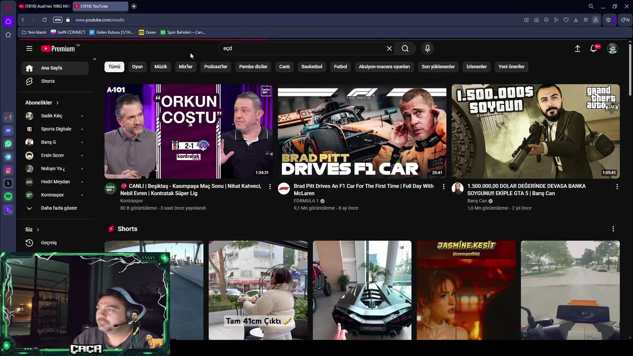Select the 'İzlenenler' chip

pyautogui.click(x=477, y=67)
